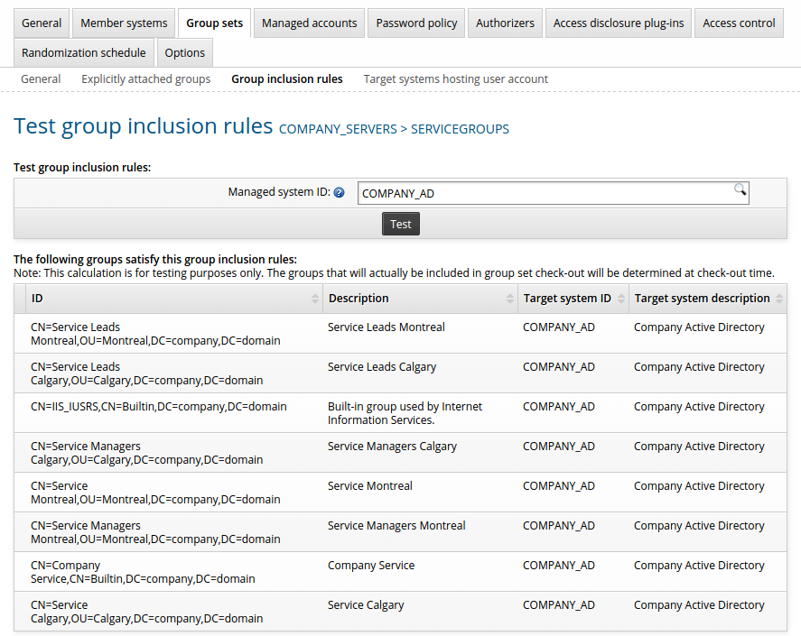Click the help icon beside Managed system ID

[340, 193]
